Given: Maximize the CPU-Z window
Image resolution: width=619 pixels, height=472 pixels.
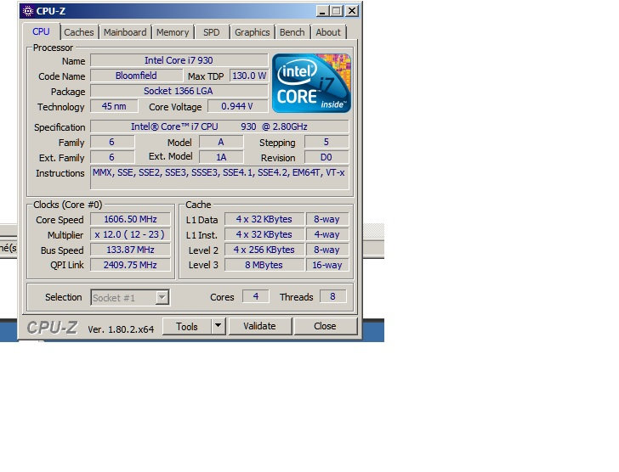Looking at the screenshot, I should 337,11.
